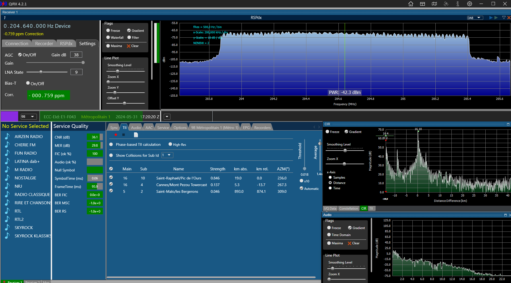
Task: Collapse Receiver 1 with the triangle icon
Action: (504, 18)
